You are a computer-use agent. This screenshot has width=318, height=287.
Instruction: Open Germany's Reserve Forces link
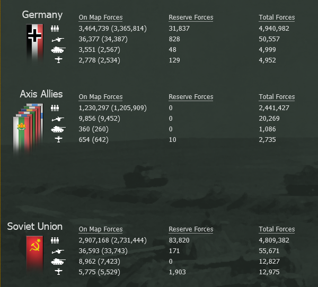tap(191, 17)
